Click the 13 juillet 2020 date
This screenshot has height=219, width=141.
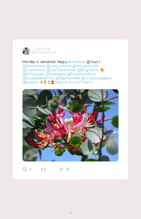tap(42, 49)
